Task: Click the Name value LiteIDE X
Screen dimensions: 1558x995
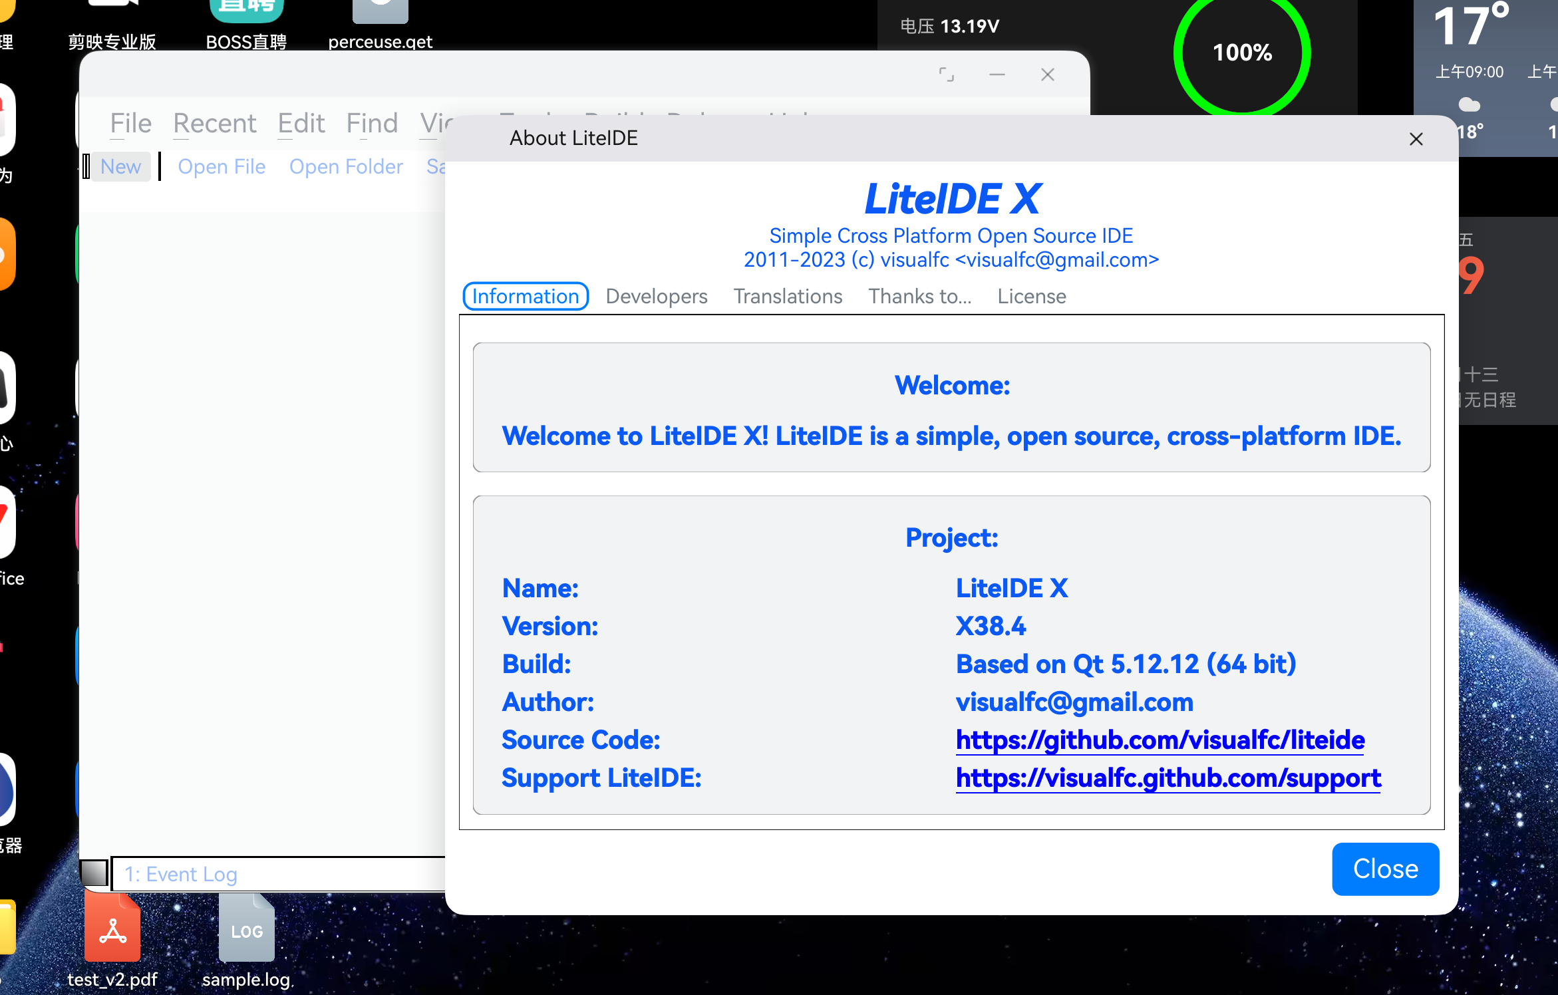Action: (x=1012, y=589)
